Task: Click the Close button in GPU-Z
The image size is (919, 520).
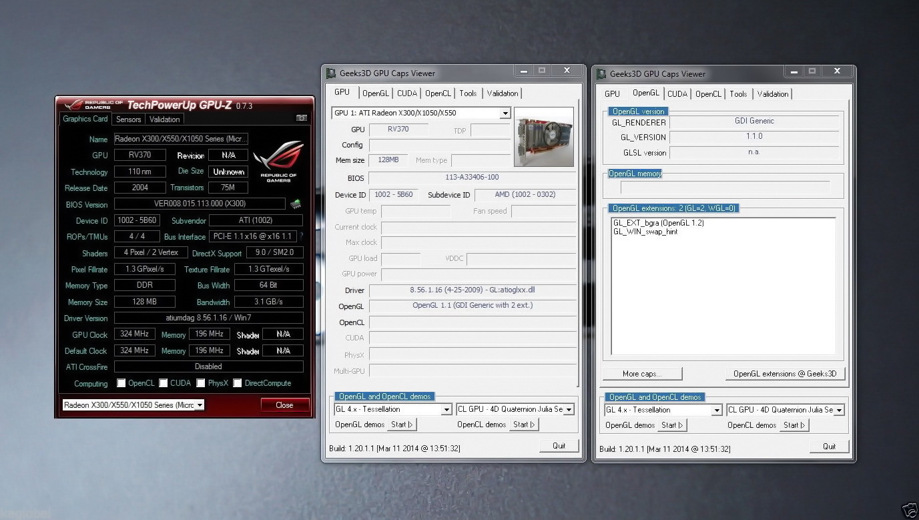Action: (285, 405)
